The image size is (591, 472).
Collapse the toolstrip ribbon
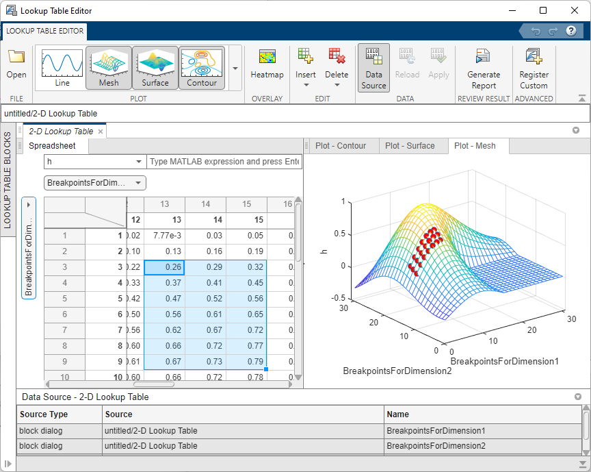pyautogui.click(x=582, y=98)
